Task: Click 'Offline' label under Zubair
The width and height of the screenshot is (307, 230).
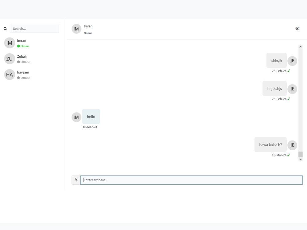Action: 25,62
